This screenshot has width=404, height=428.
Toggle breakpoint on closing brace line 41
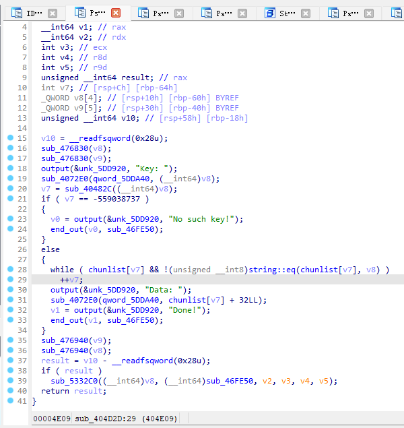(10, 400)
